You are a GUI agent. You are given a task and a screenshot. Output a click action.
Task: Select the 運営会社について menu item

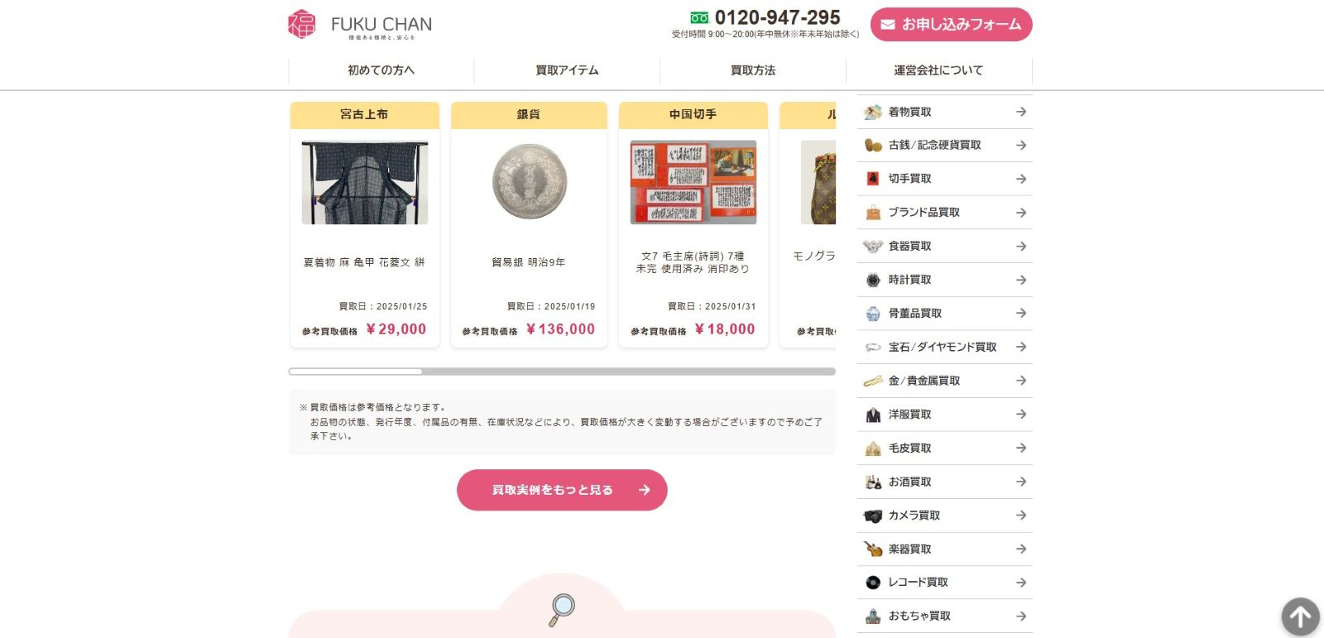coord(938,70)
